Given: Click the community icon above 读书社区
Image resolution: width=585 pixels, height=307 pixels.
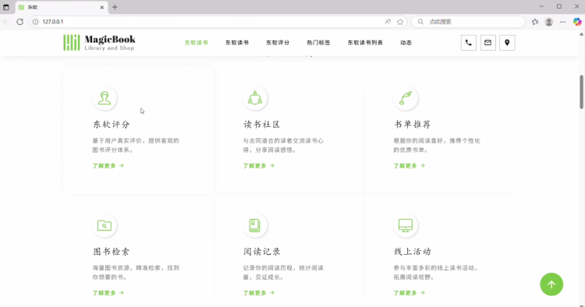Looking at the screenshot, I should click(x=255, y=98).
